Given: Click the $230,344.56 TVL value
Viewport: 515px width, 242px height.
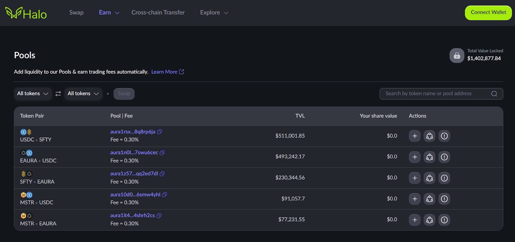Looking at the screenshot, I should (290, 178).
